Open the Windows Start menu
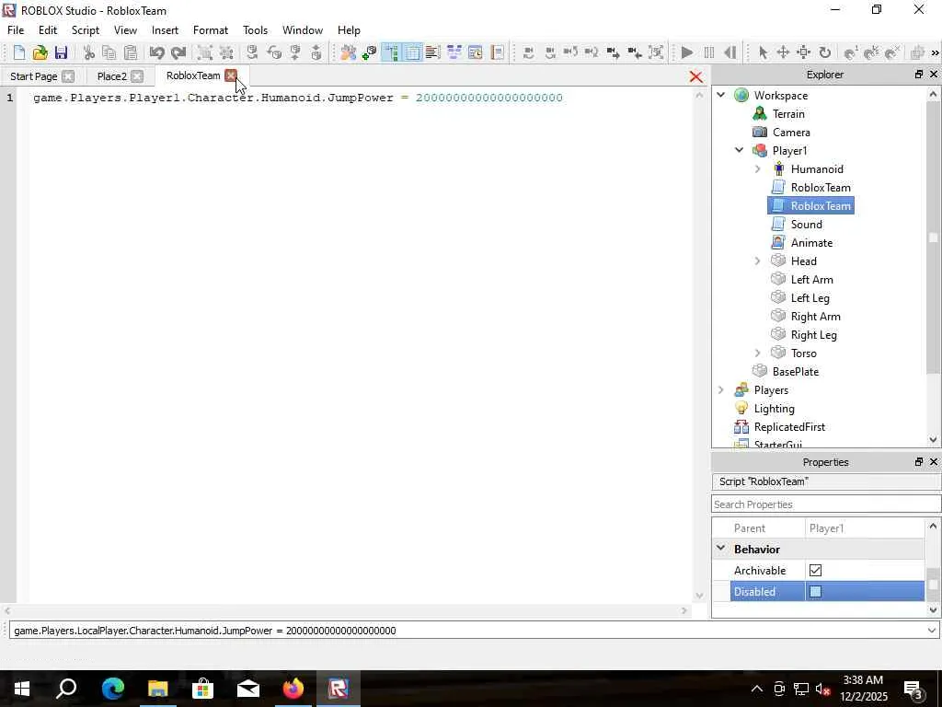Viewport: 942px width, 707px height. pyautogui.click(x=22, y=689)
